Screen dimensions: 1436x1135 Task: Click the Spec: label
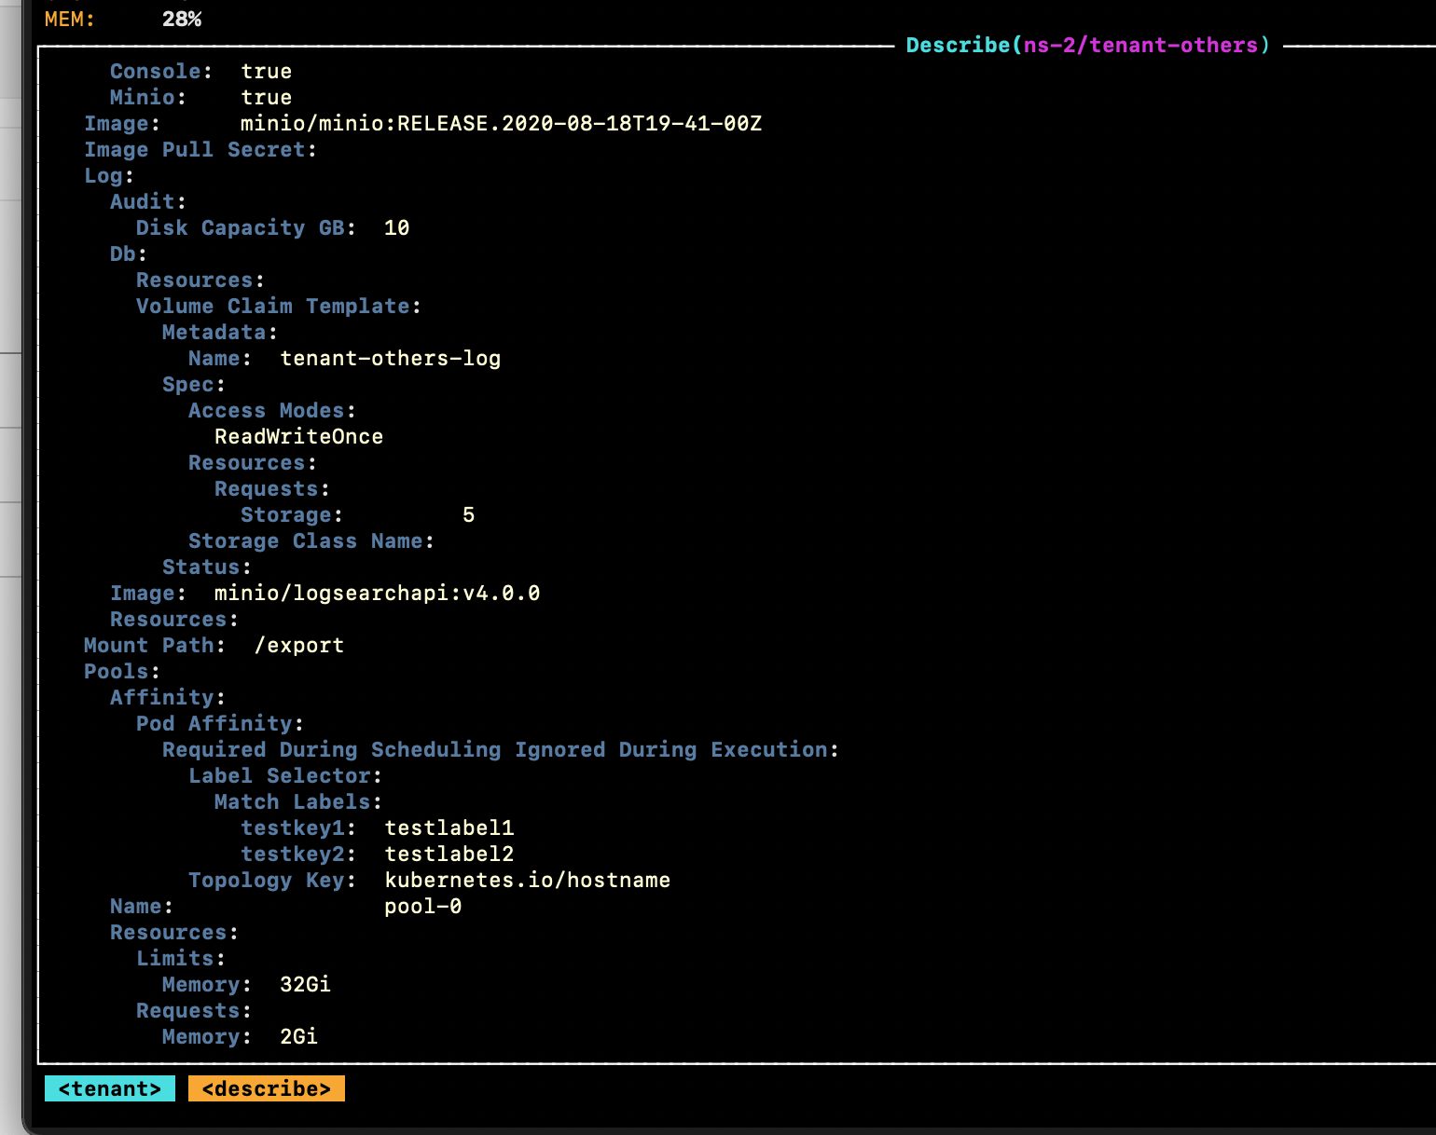pos(194,384)
